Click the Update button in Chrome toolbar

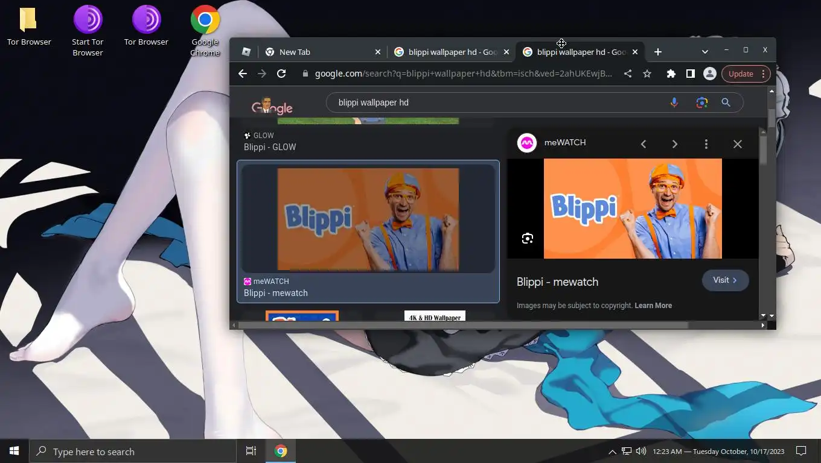(x=741, y=74)
